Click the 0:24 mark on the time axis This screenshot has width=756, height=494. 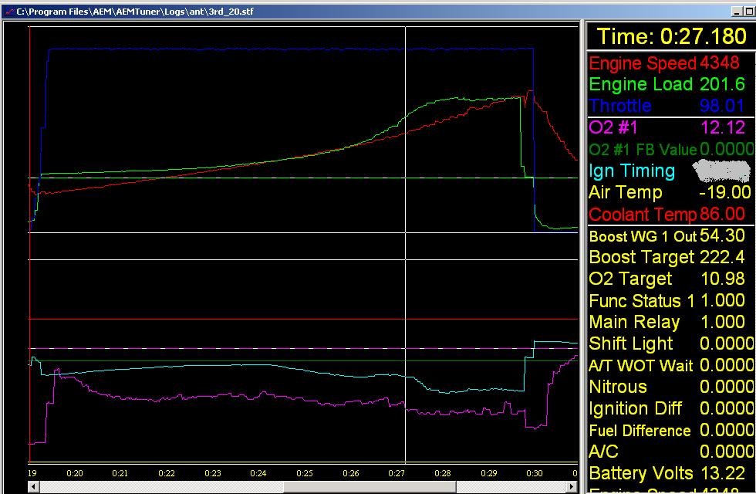click(x=258, y=472)
